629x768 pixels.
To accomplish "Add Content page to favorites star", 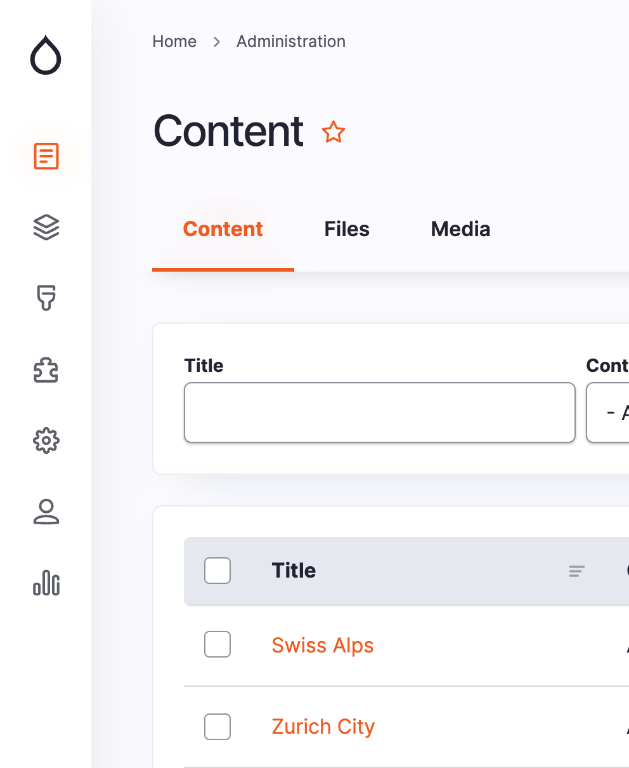I will (x=334, y=133).
